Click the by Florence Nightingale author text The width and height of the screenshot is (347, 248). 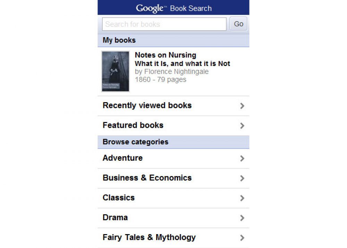point(172,72)
